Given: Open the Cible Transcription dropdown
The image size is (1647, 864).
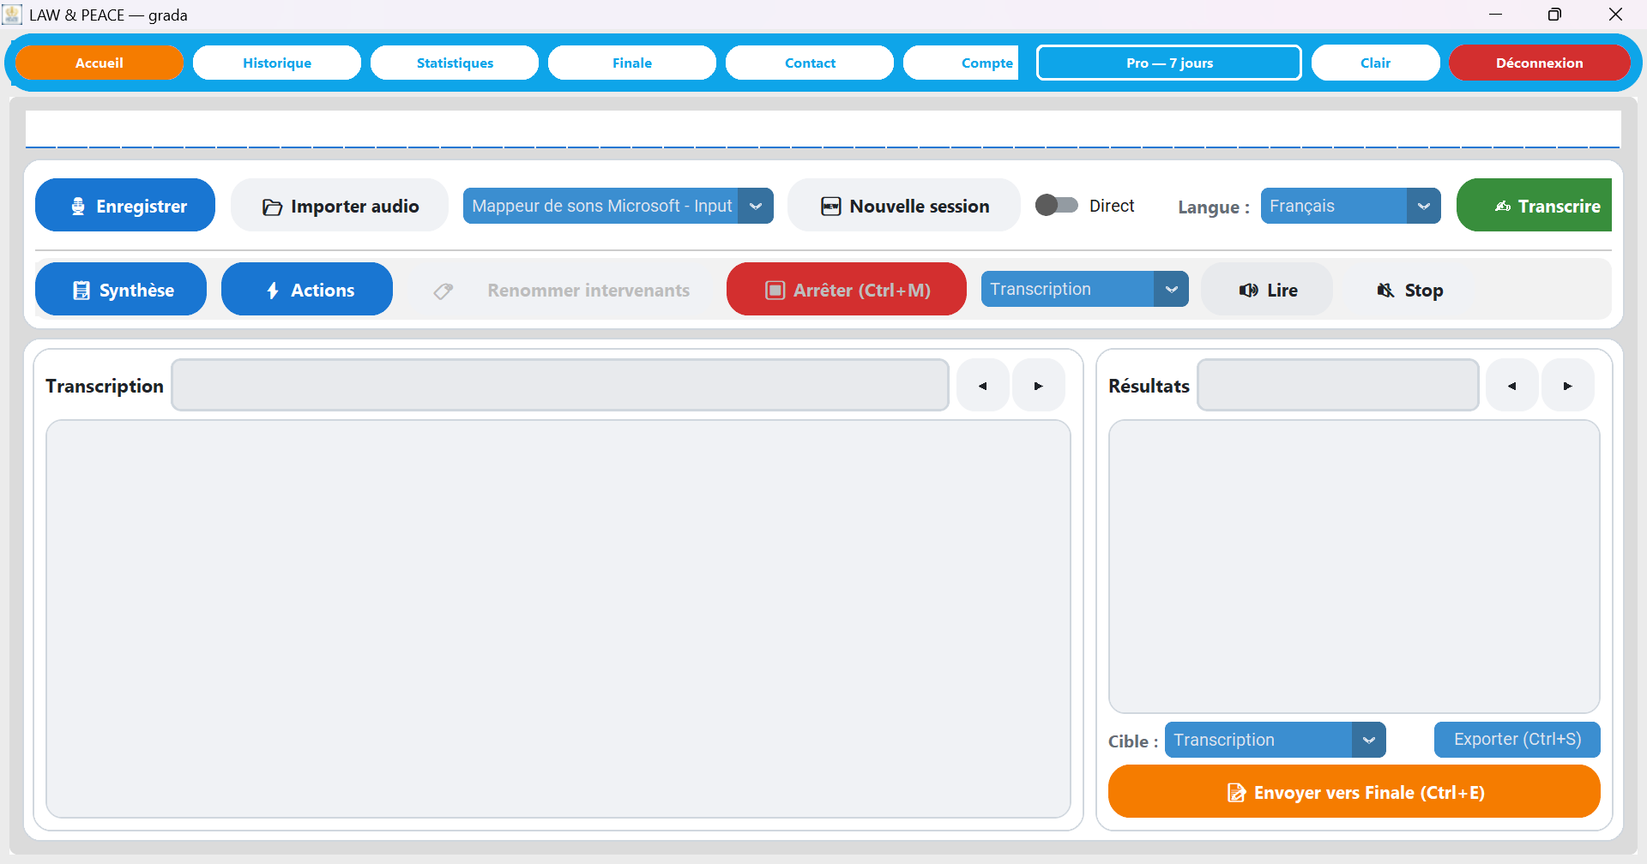Looking at the screenshot, I should coord(1275,740).
